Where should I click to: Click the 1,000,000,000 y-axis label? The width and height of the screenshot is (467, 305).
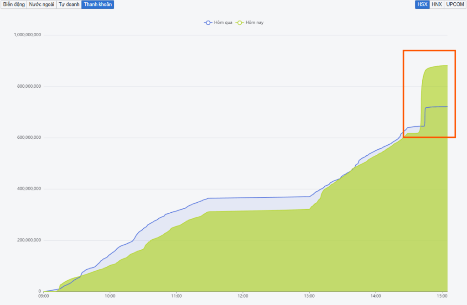27,35
